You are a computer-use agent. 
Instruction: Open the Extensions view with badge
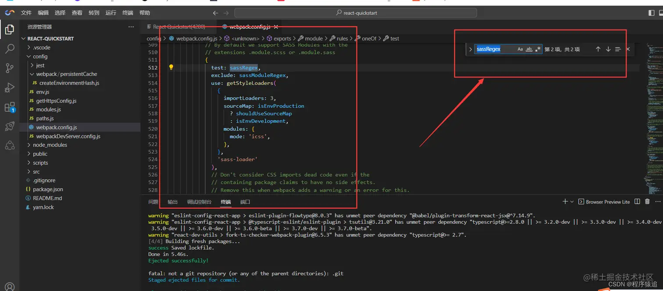pyautogui.click(x=10, y=107)
